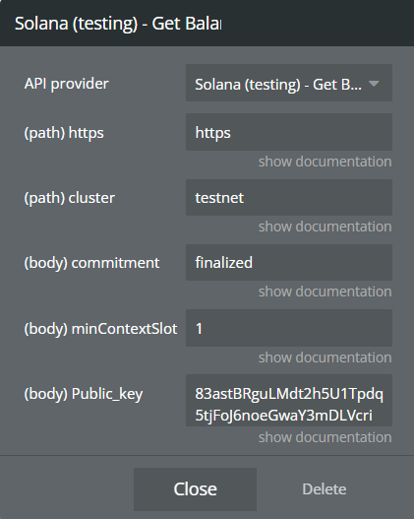Viewport: 414px width, 519px height.
Task: Click the (path) cluster label
Action: pos(70,198)
